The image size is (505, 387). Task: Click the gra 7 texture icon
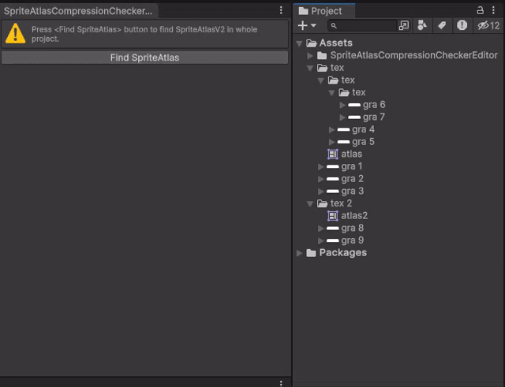pos(354,117)
